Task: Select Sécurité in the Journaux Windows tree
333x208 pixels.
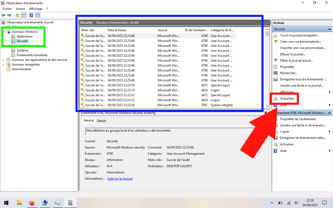Action: pos(22,41)
